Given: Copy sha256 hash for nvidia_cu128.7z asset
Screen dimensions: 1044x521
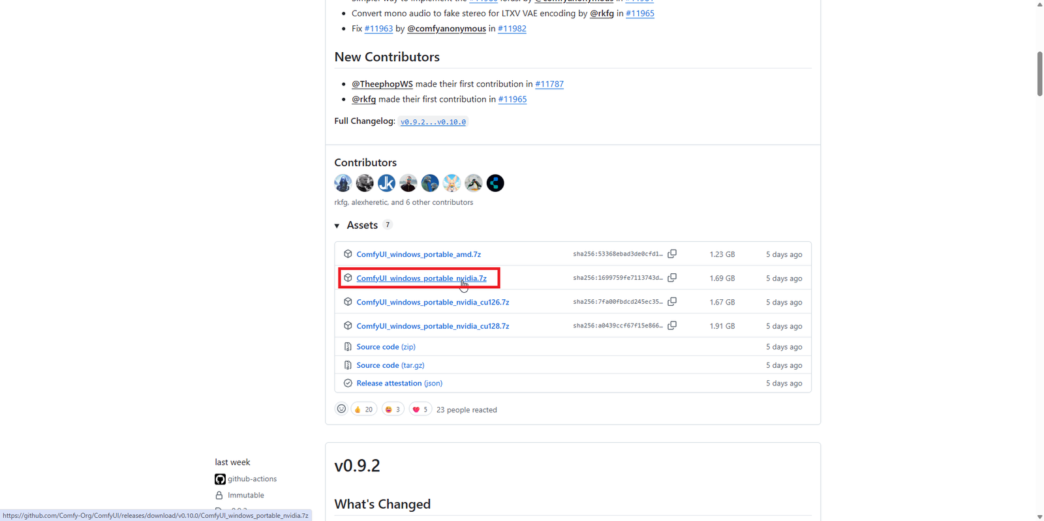Looking at the screenshot, I should click(672, 325).
